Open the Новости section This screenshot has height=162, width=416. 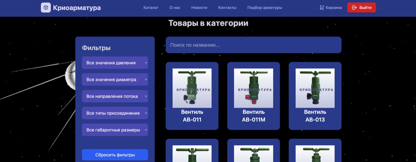(x=199, y=8)
